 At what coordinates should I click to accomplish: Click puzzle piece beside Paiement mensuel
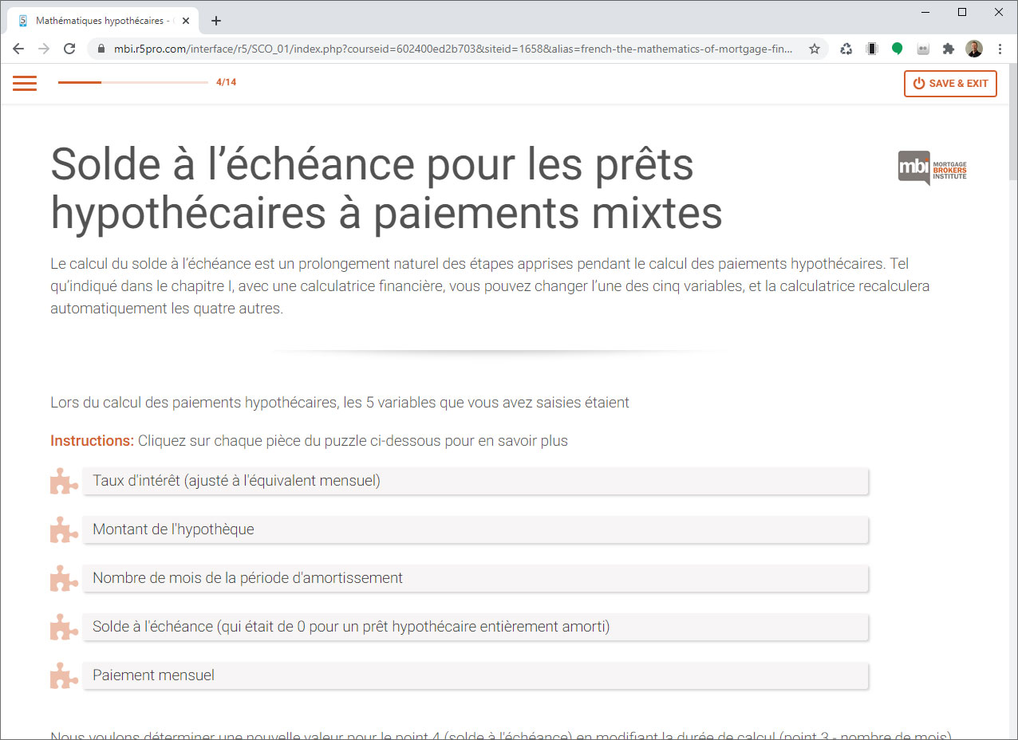64,676
